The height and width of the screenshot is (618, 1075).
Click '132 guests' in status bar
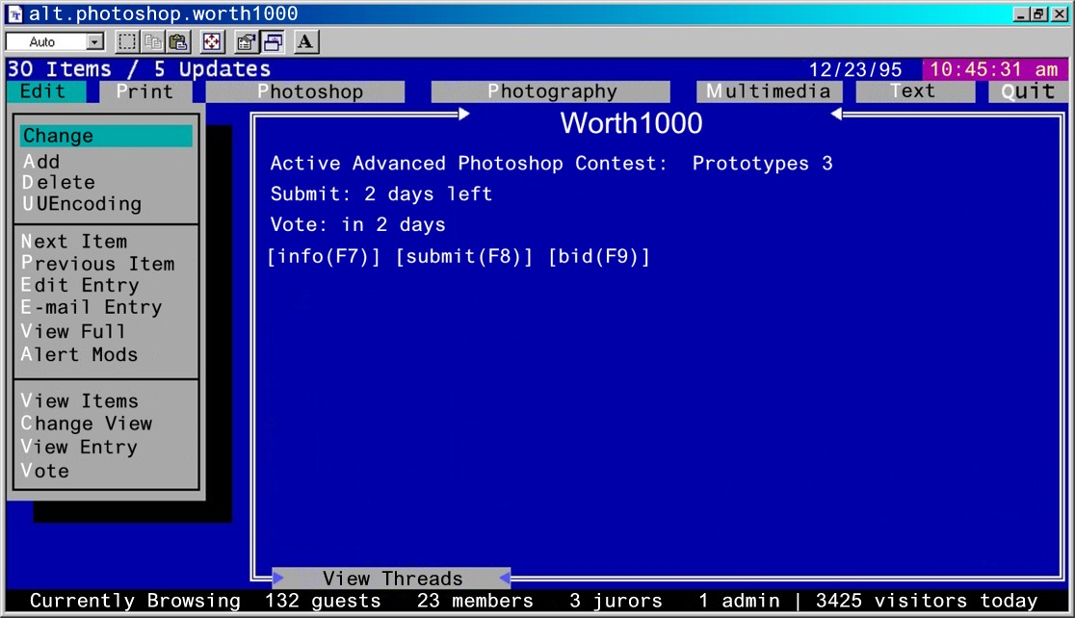tap(323, 601)
